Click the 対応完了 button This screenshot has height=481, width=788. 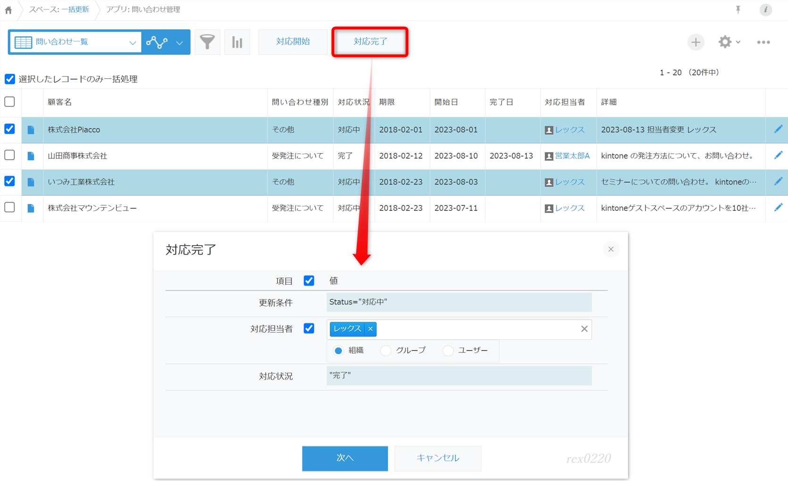(x=370, y=42)
